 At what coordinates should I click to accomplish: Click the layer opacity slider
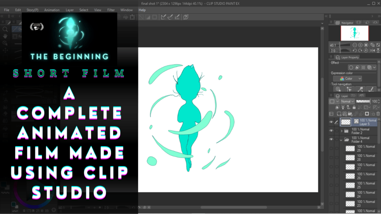coord(363,101)
